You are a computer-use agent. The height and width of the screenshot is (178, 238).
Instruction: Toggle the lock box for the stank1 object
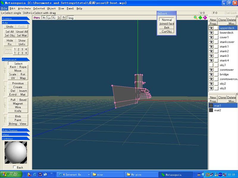(x=216, y=47)
